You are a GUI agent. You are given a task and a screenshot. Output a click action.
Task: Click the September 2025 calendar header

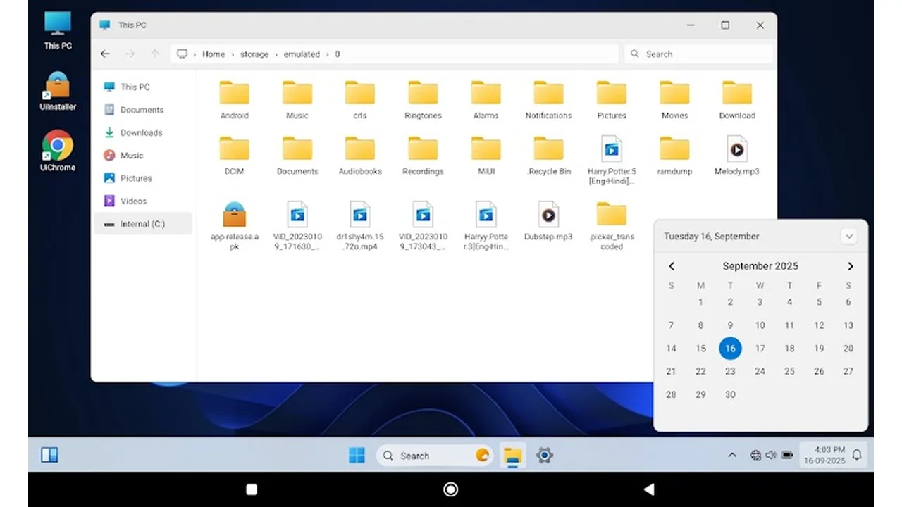760,266
